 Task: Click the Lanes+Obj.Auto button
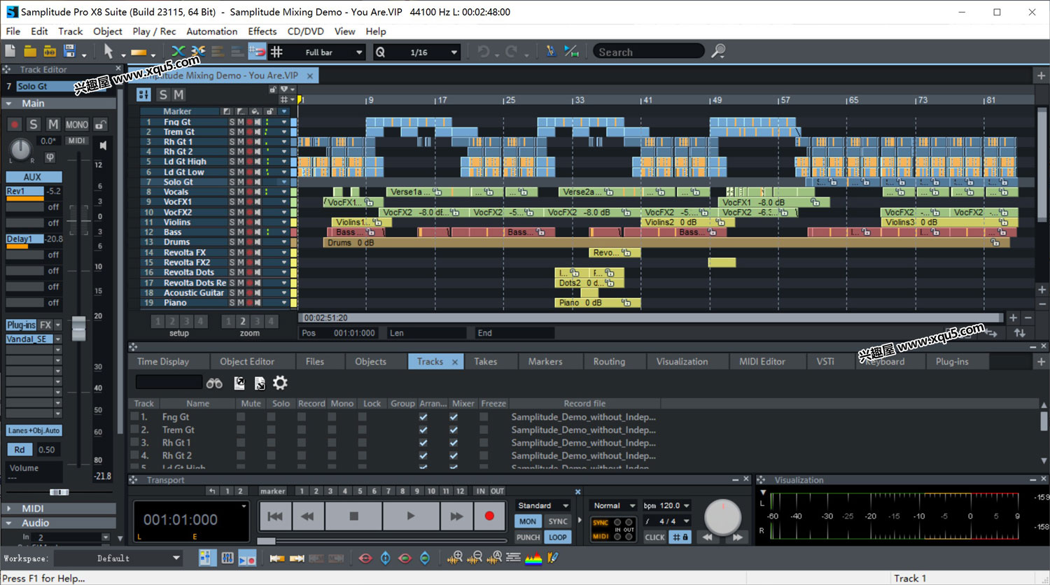tap(34, 430)
